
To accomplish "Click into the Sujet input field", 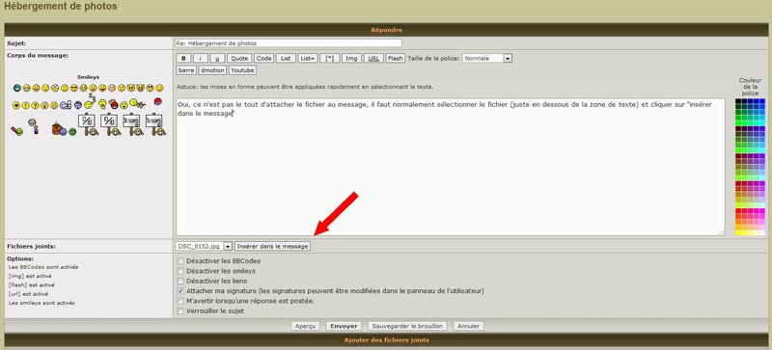I will coord(288,43).
